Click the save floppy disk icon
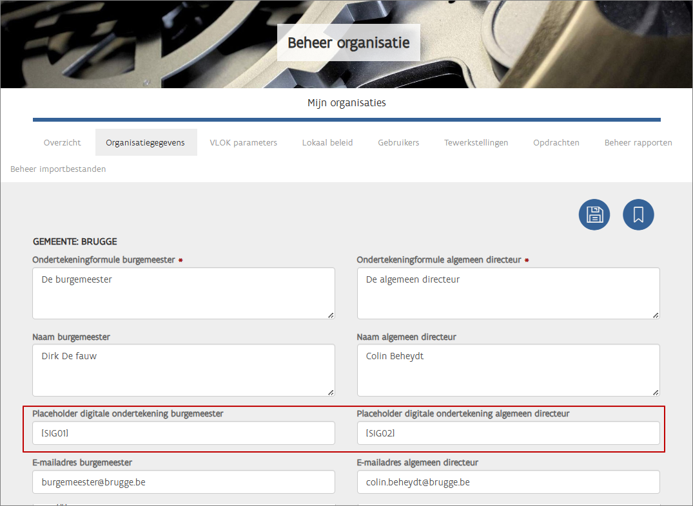The width and height of the screenshot is (693, 506). click(x=594, y=215)
